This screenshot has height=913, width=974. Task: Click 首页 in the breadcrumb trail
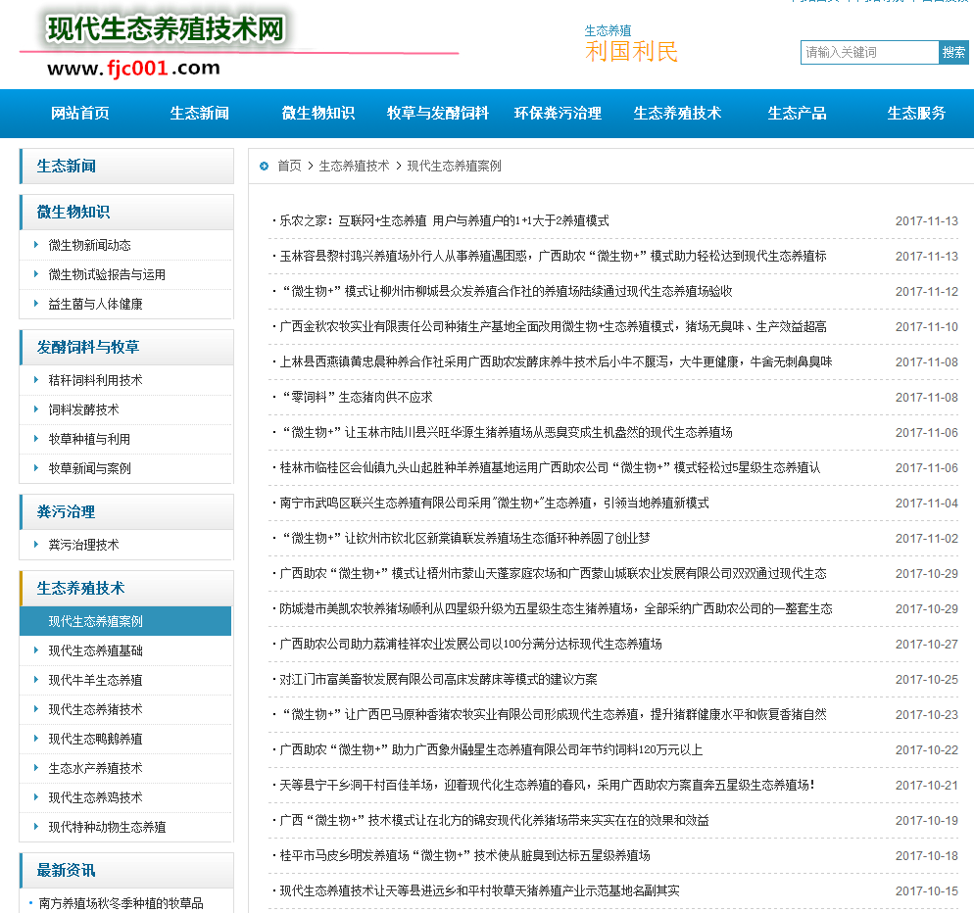(287, 166)
